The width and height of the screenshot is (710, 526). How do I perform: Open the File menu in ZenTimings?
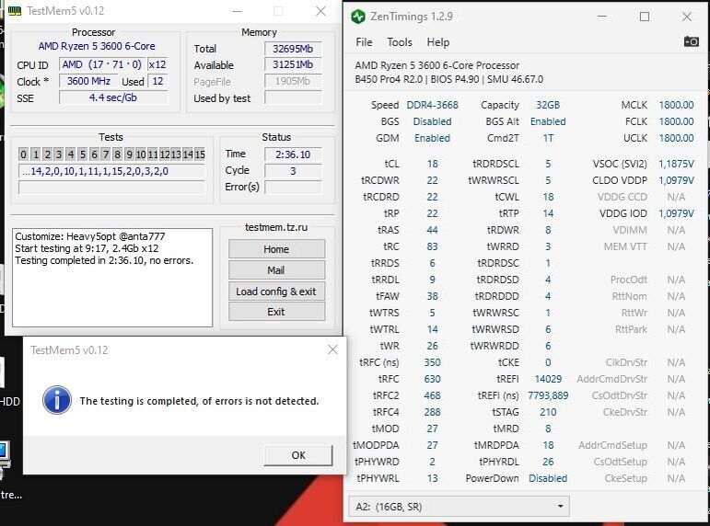pos(364,42)
